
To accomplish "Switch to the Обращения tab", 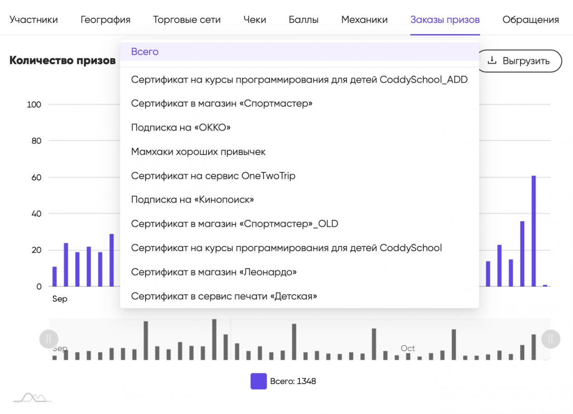I will tap(531, 20).
